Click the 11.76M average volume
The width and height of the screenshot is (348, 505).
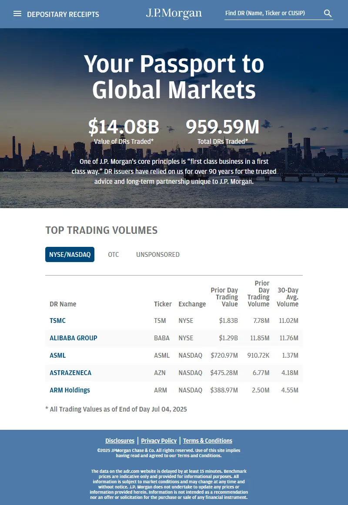coord(289,338)
